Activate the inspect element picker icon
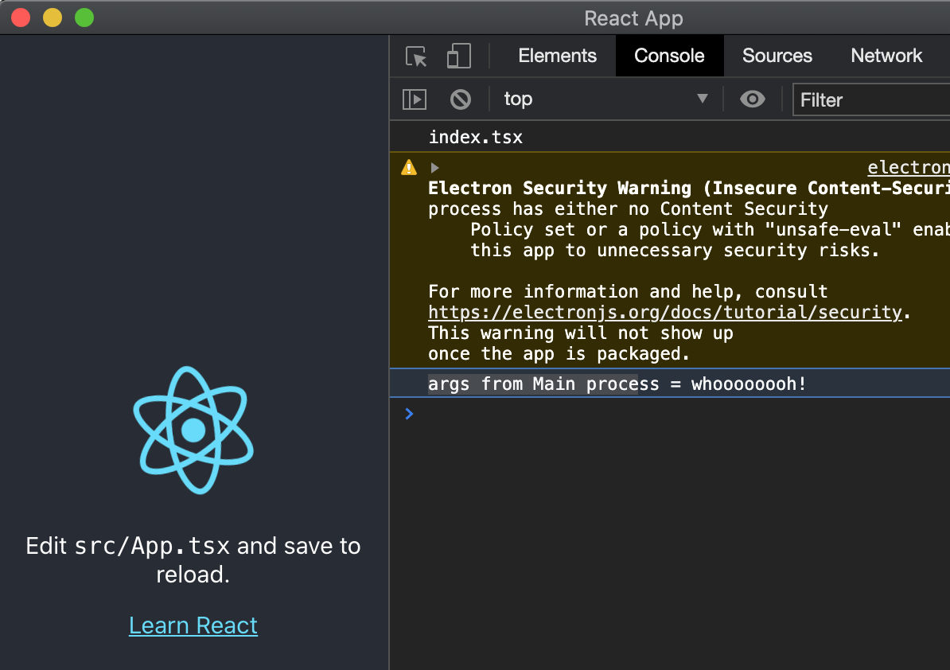 (416, 56)
